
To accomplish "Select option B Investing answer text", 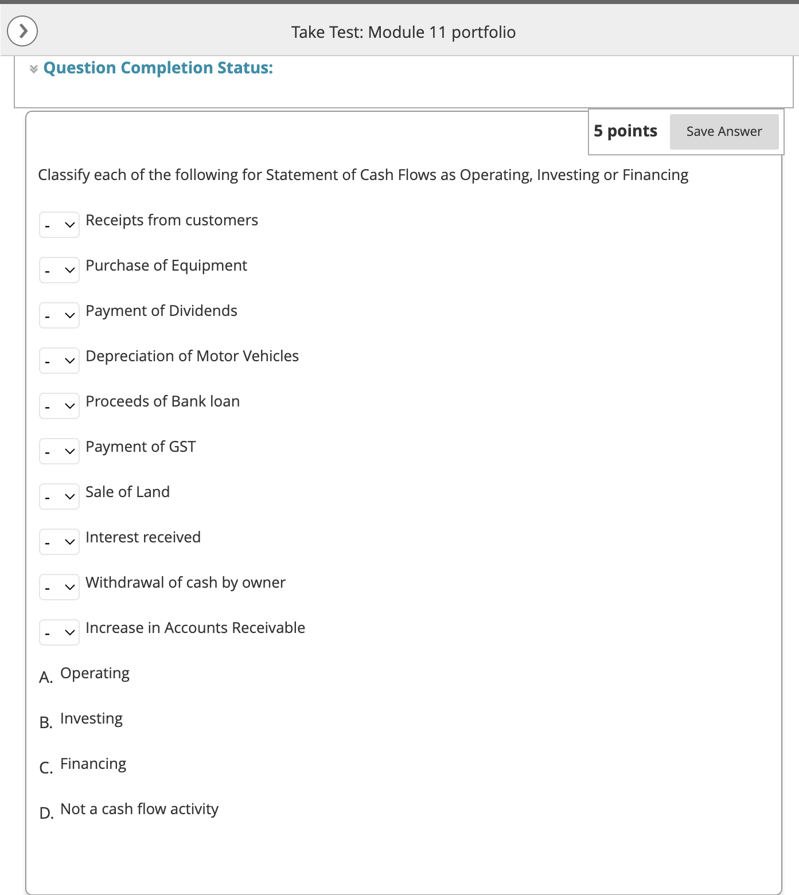I will coord(91,718).
